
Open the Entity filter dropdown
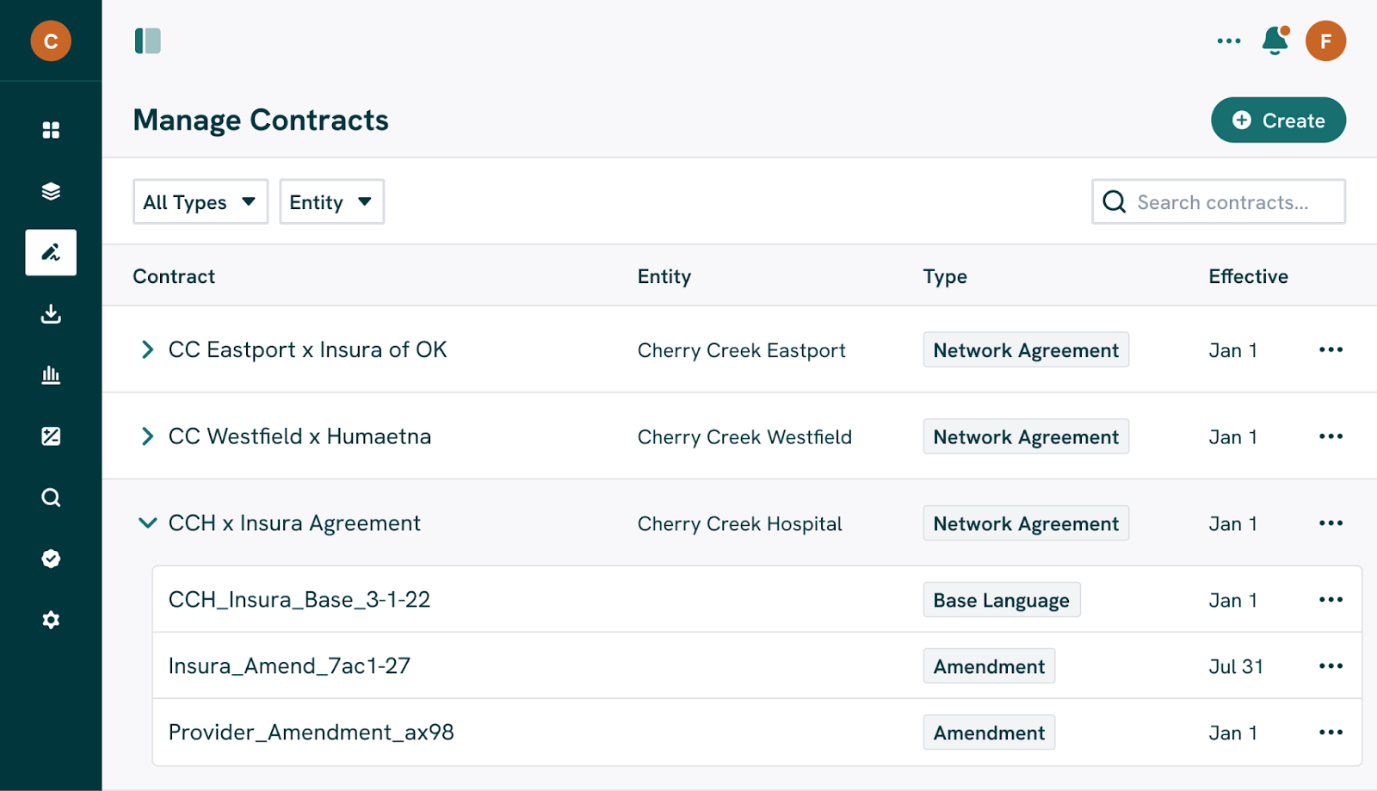[x=331, y=202]
